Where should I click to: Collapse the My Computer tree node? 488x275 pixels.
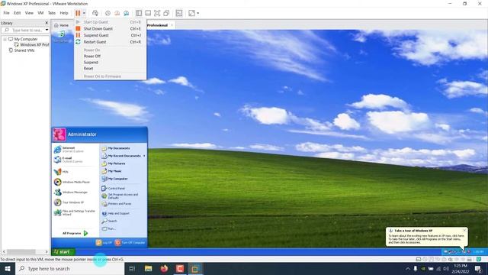pyautogui.click(x=5, y=39)
